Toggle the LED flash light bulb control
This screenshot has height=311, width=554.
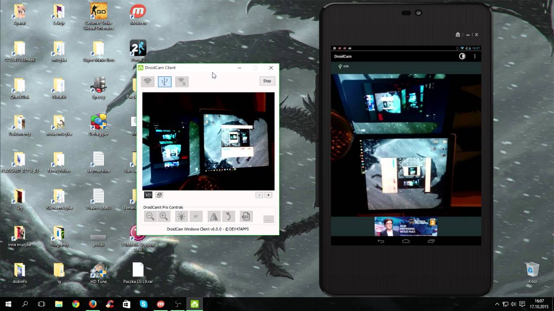[181, 216]
